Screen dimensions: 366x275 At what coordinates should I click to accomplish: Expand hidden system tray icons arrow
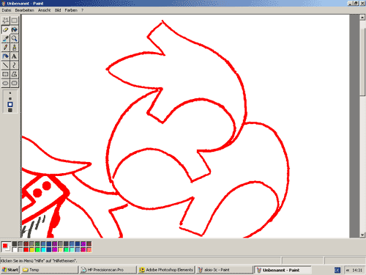coord(348,270)
